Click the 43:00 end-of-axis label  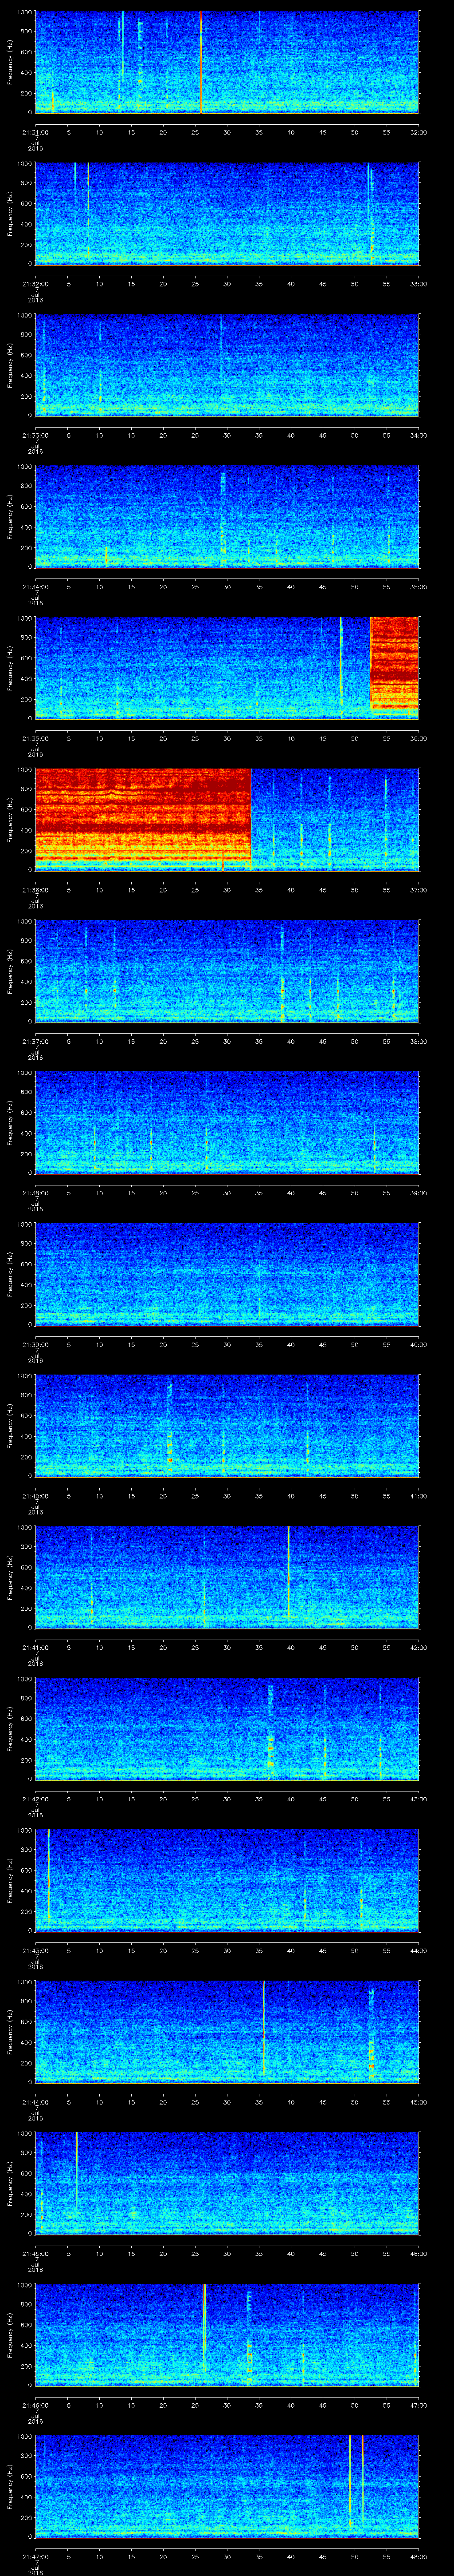[x=418, y=1799]
